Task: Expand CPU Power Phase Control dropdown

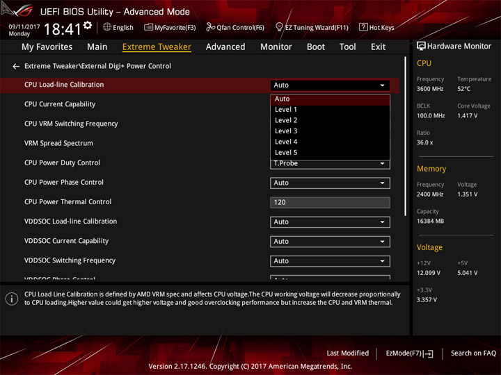Action: point(330,183)
